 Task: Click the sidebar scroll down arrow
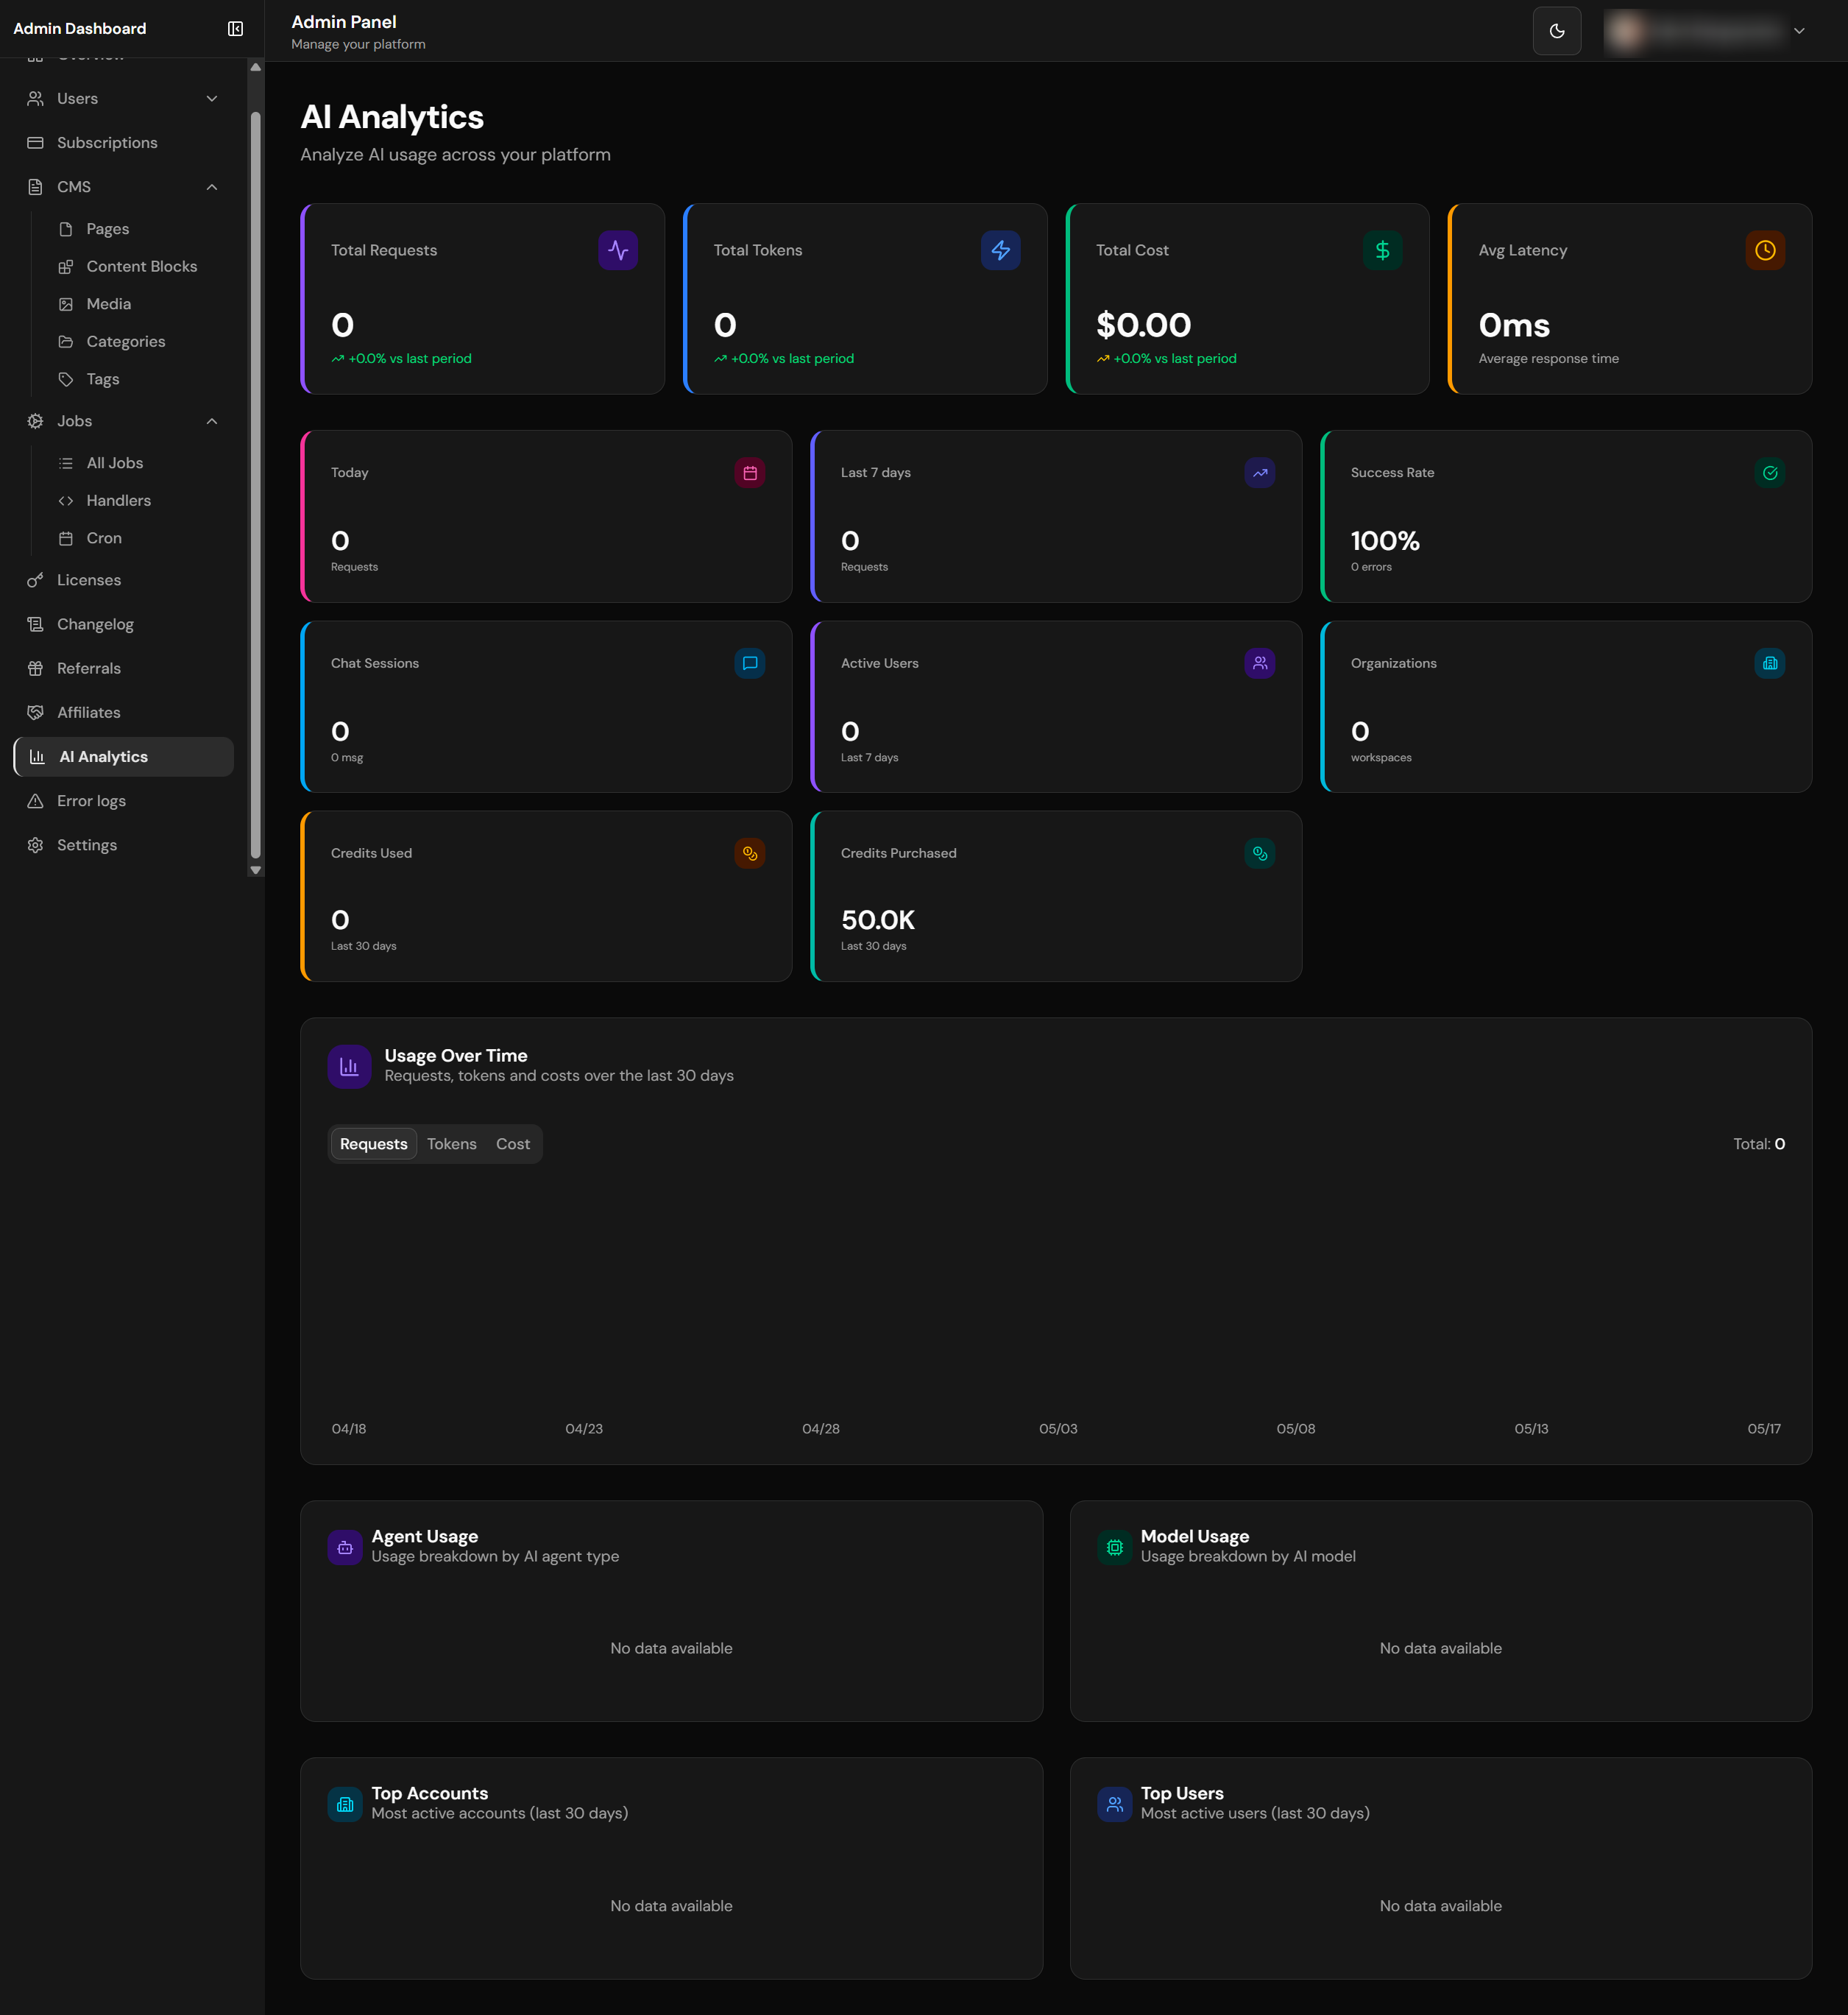click(256, 870)
